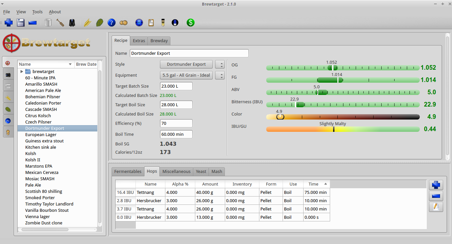
Task: Open the File menu
Action: pyautogui.click(x=7, y=12)
